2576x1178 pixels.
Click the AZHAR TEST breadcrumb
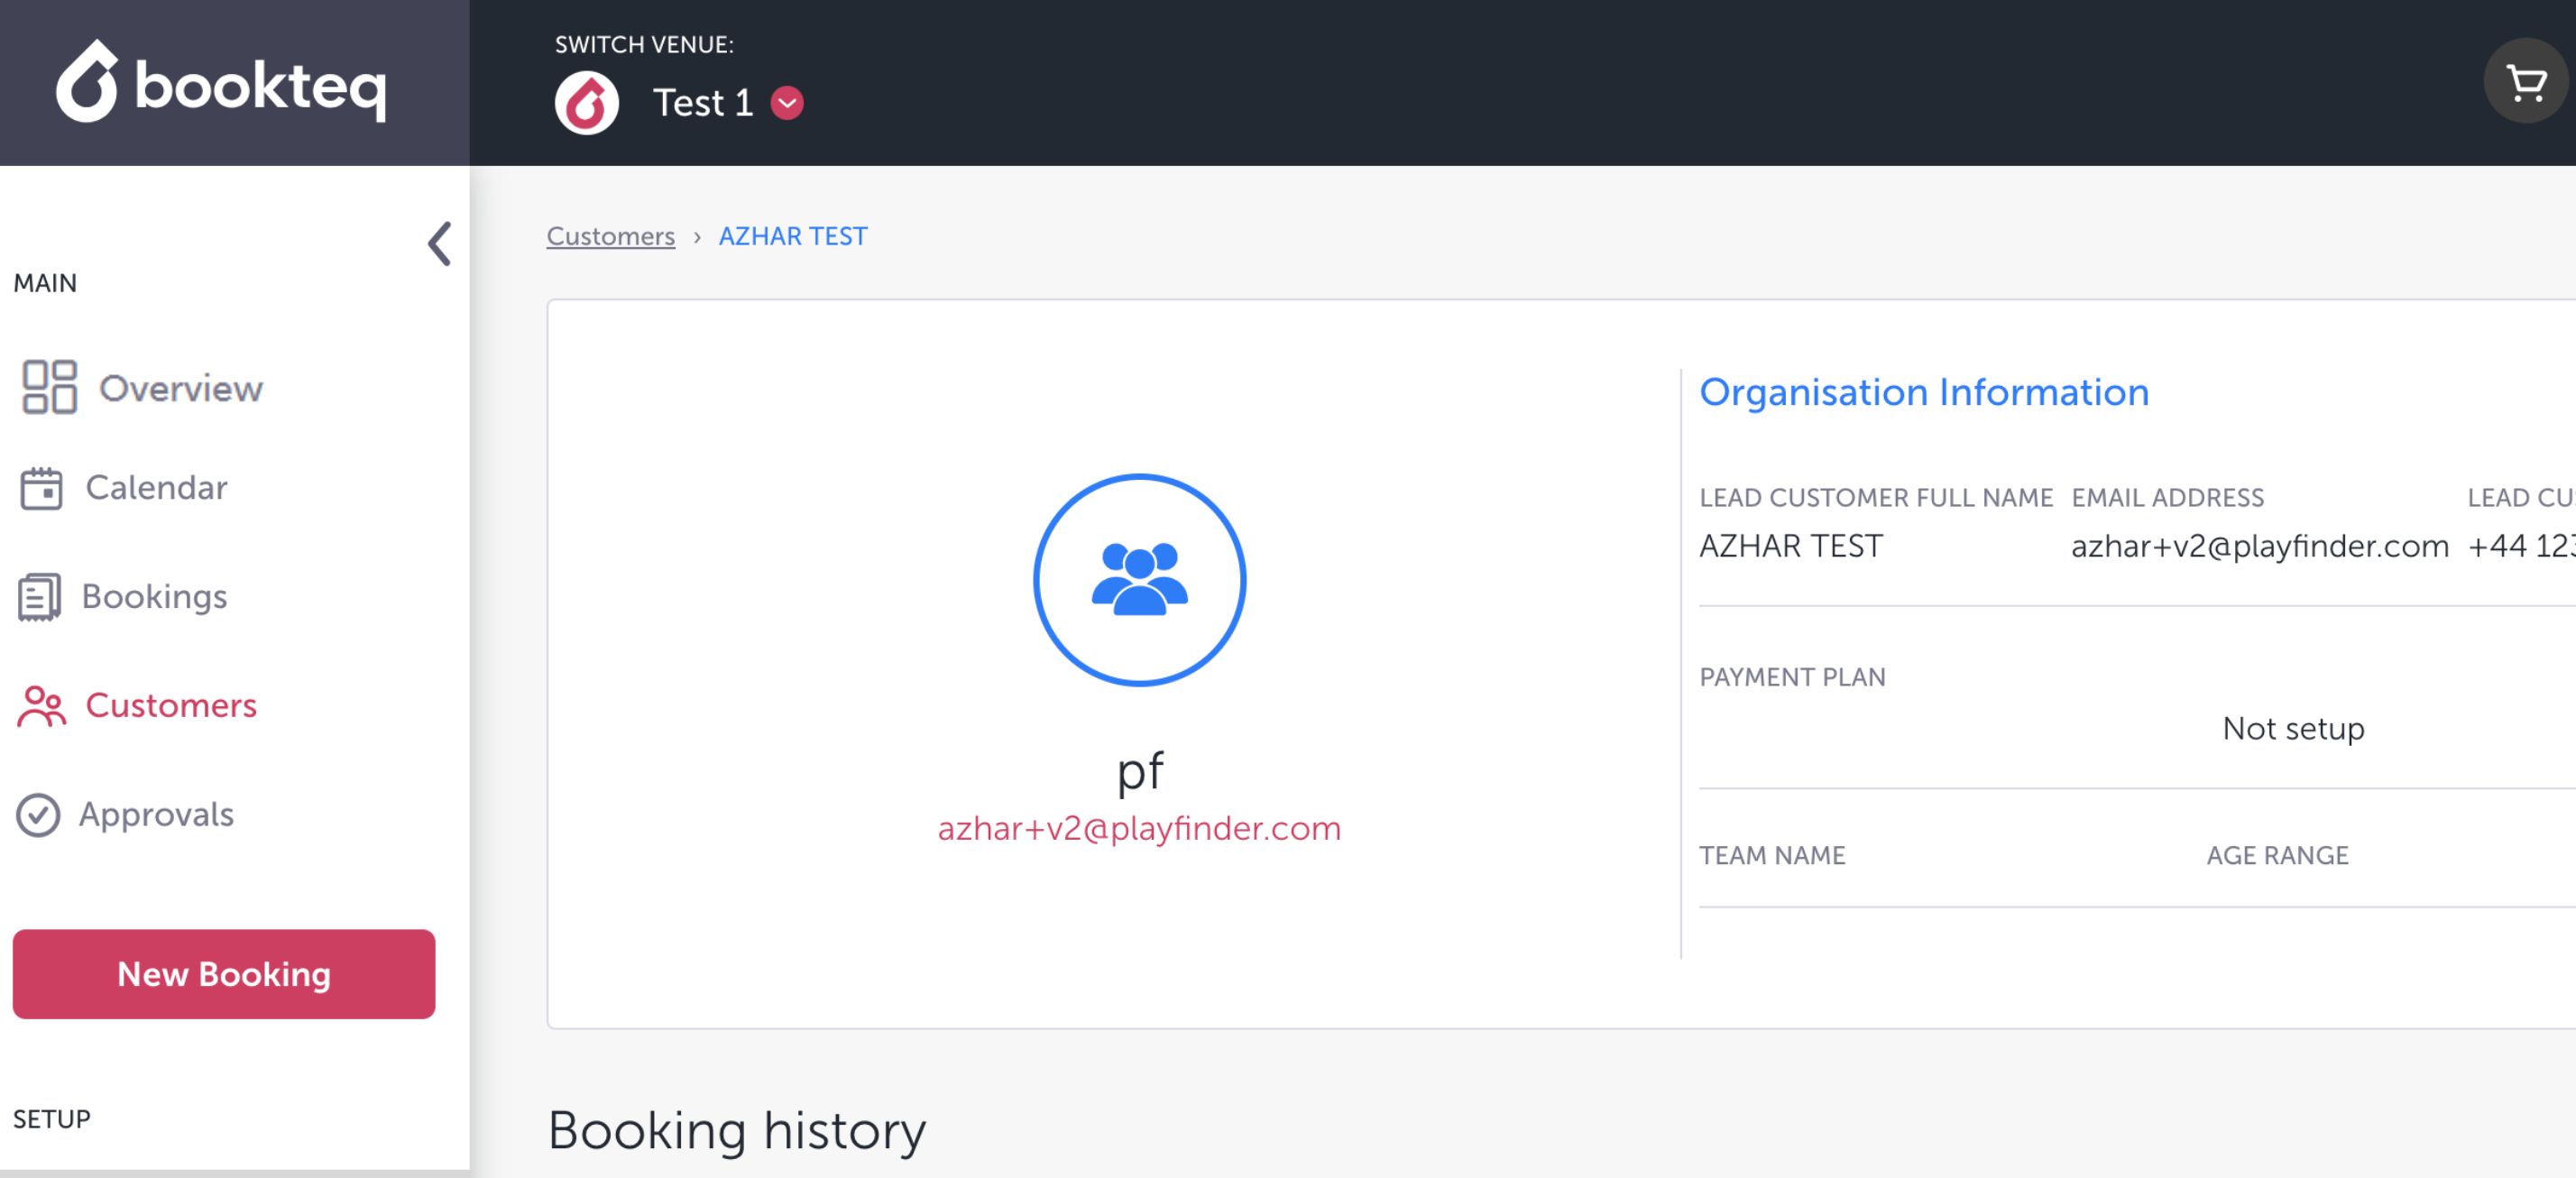click(793, 236)
